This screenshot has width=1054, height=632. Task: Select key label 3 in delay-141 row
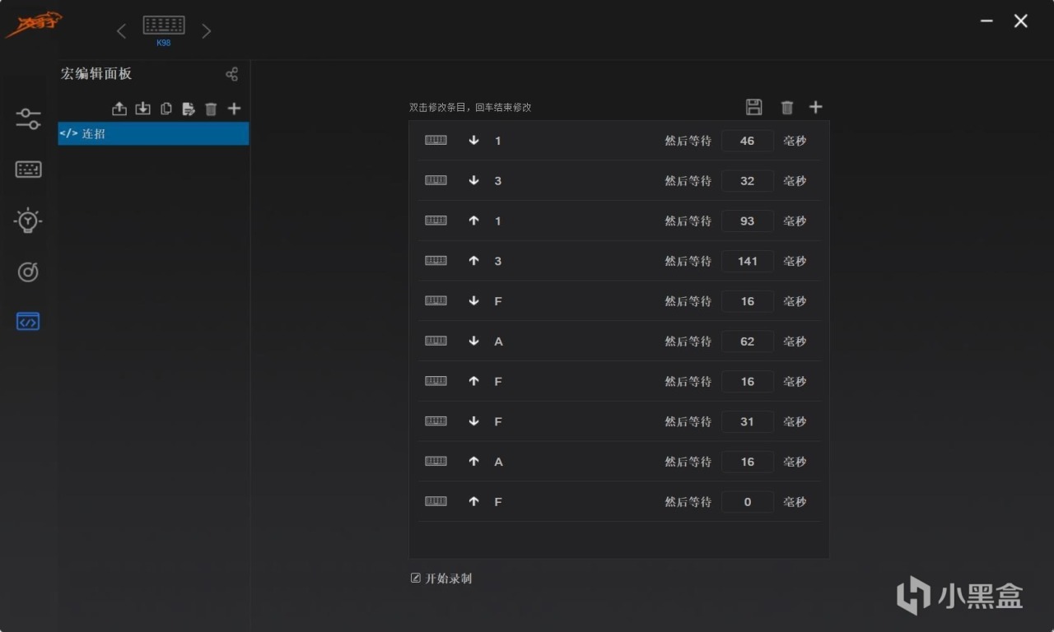click(497, 261)
